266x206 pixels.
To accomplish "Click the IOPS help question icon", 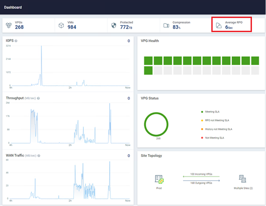I will (16, 41).
